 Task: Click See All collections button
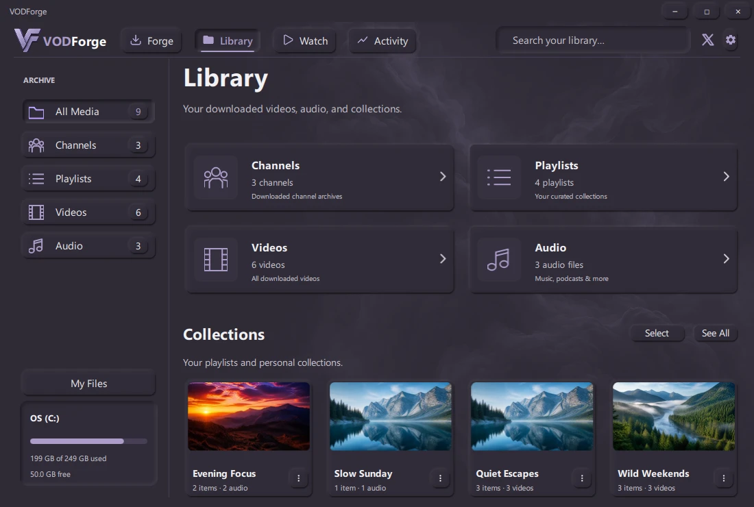716,333
